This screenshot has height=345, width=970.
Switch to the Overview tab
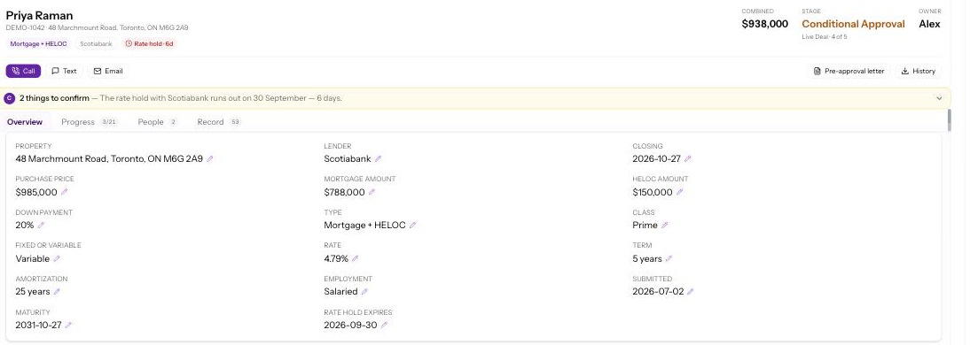[x=25, y=122]
